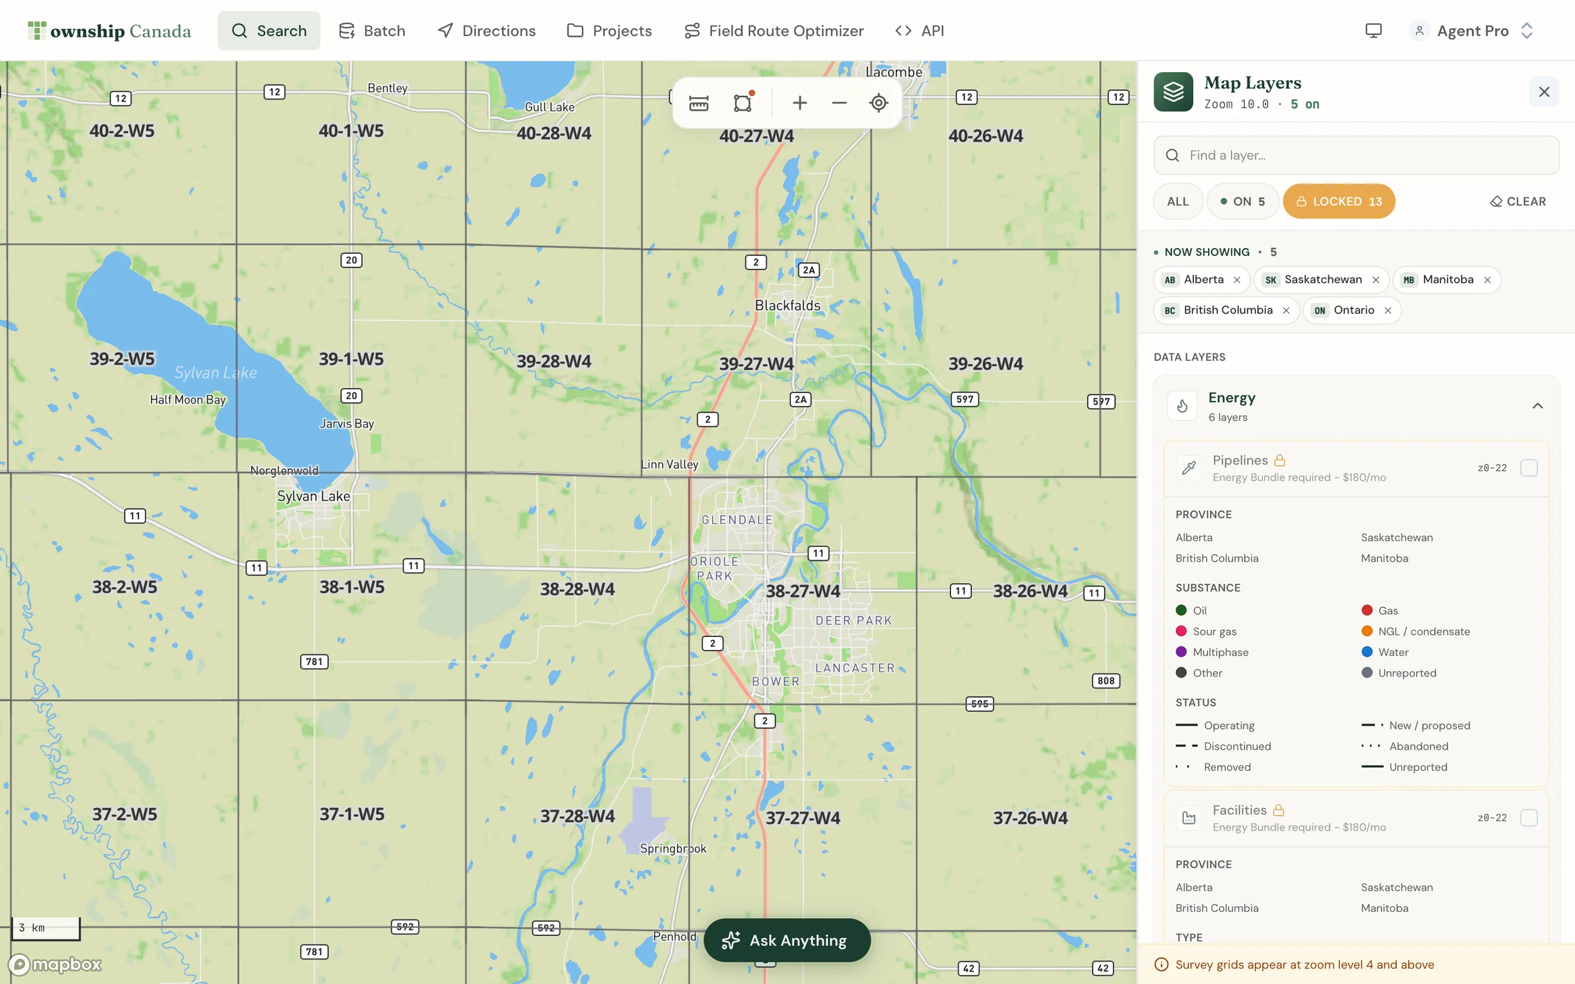Collapse the Energy layers group
Image resolution: width=1575 pixels, height=984 pixels.
[1538, 406]
